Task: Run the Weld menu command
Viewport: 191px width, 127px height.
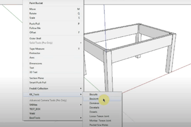Action: pos(32,113)
